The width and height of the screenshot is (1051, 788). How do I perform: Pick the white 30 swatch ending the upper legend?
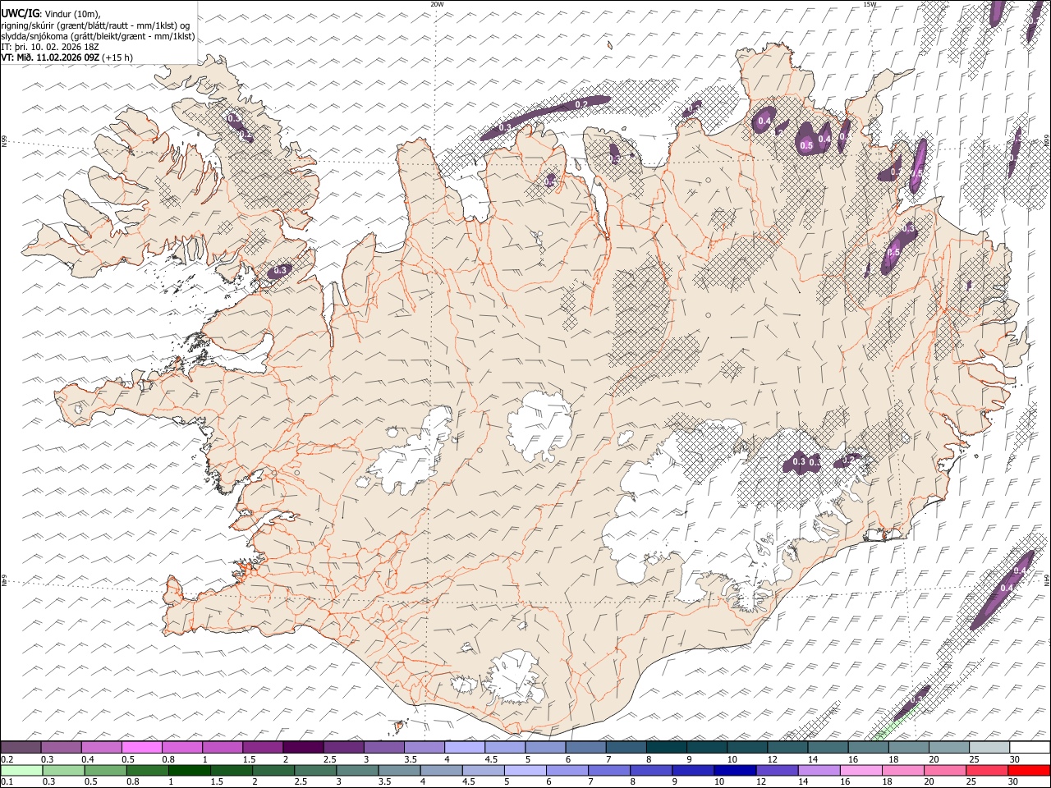click(x=1030, y=748)
